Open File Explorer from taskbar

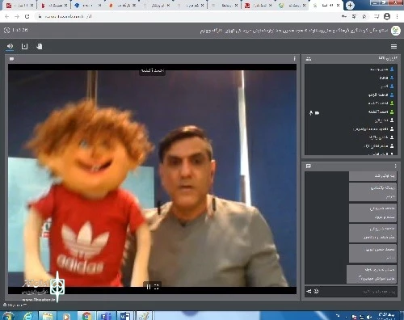point(48,316)
